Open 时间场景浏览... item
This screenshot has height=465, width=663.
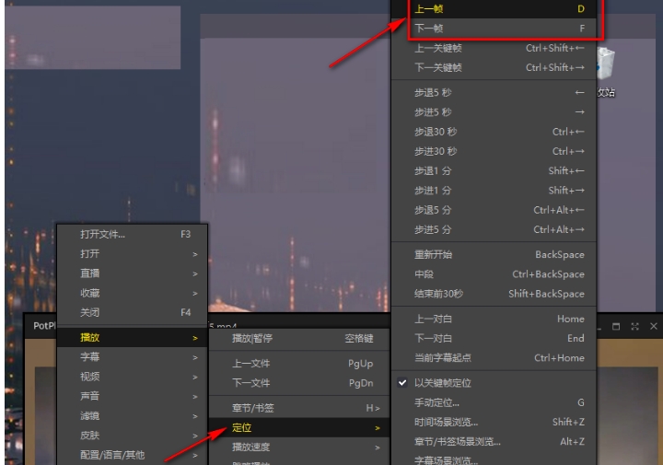[494, 422]
